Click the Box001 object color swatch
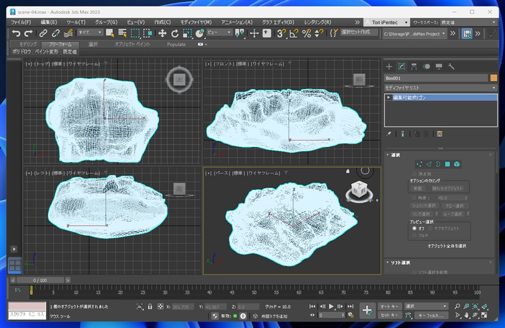The image size is (505, 328). (494, 78)
